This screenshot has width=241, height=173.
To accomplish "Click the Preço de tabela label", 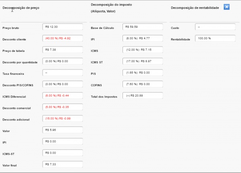I will click(14, 51).
